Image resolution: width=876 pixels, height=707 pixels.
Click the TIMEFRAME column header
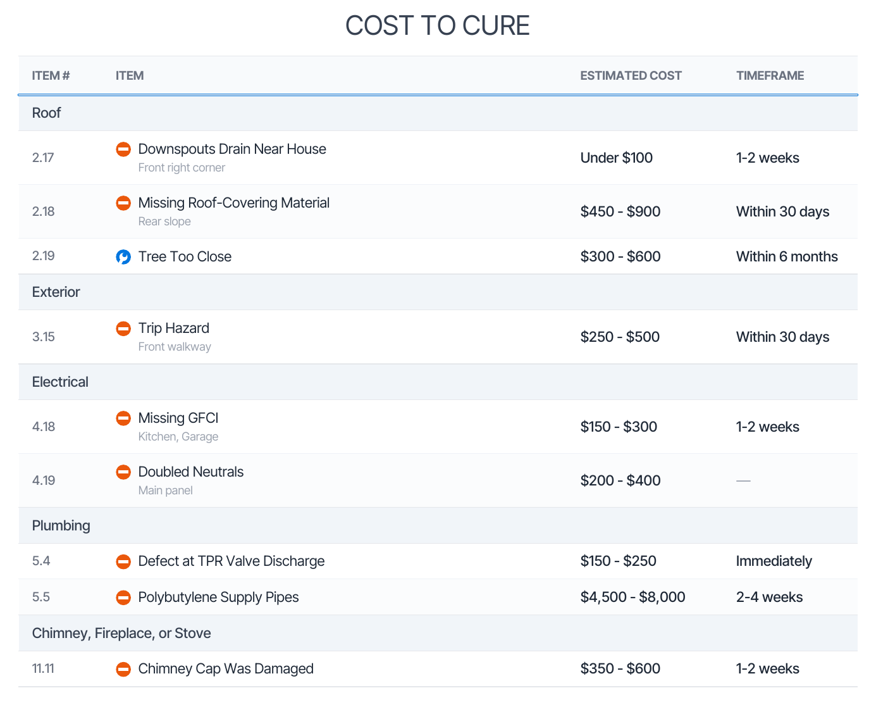coord(770,76)
